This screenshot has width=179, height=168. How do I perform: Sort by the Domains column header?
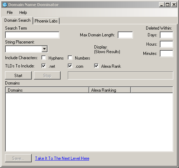47,90
